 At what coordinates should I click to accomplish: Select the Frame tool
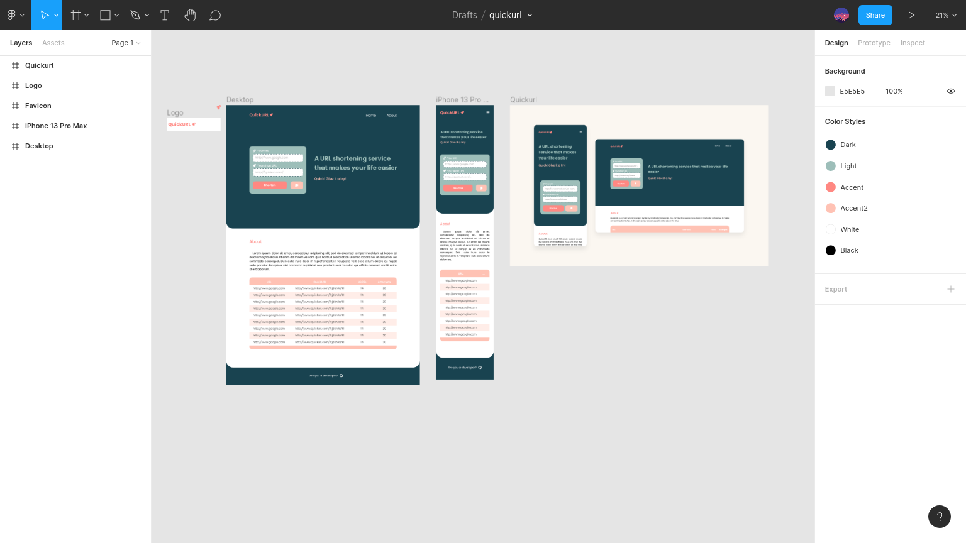point(75,15)
